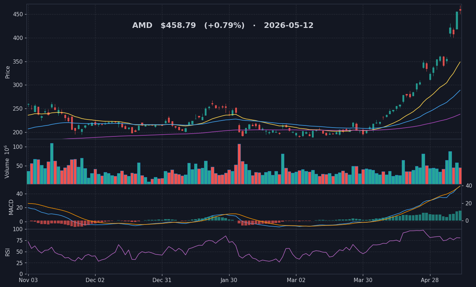This screenshot has width=476, height=287.
Task: Select the Dec 02 date label
Action: 95,280
